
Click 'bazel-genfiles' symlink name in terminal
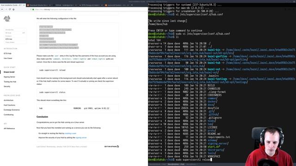217,56
